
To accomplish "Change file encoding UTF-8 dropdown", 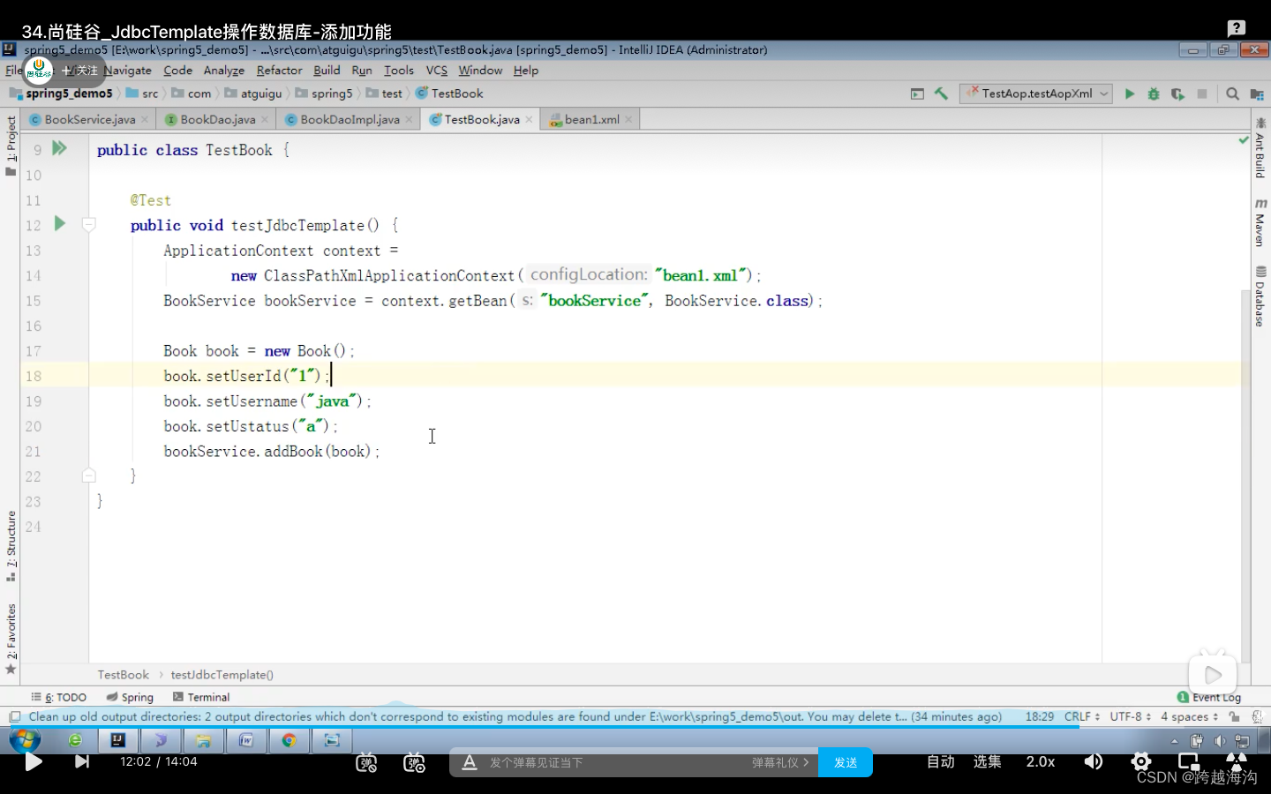I will click(1131, 716).
